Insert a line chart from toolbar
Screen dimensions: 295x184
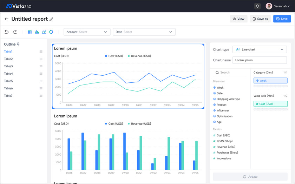point(44,32)
